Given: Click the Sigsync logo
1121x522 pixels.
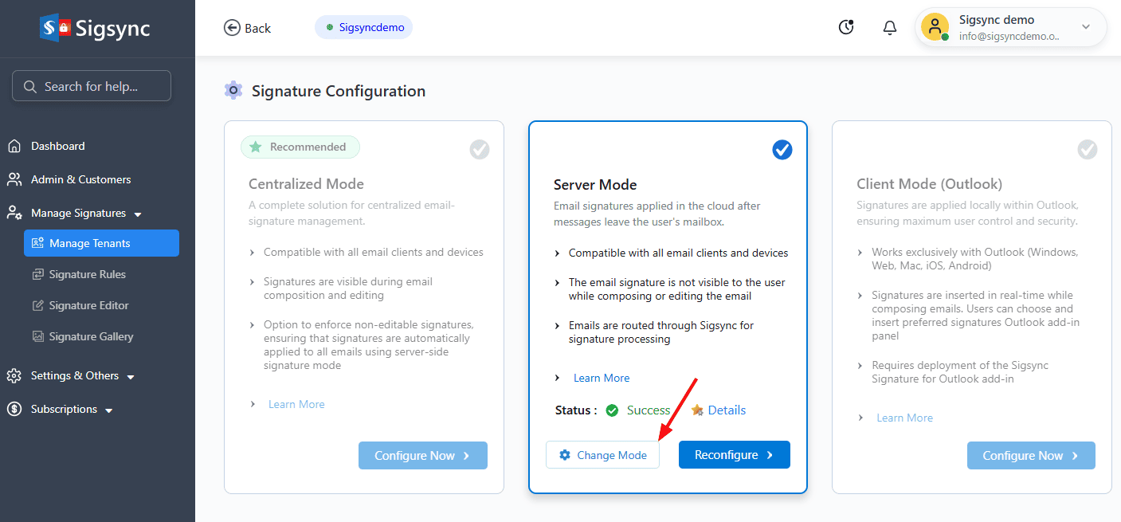Looking at the screenshot, I should pyautogui.click(x=95, y=29).
